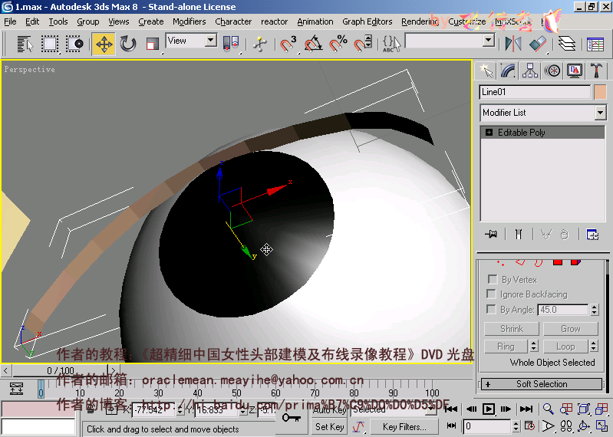This screenshot has height=437, width=613.
Task: Activate the Select and Move tool
Action: coord(104,44)
